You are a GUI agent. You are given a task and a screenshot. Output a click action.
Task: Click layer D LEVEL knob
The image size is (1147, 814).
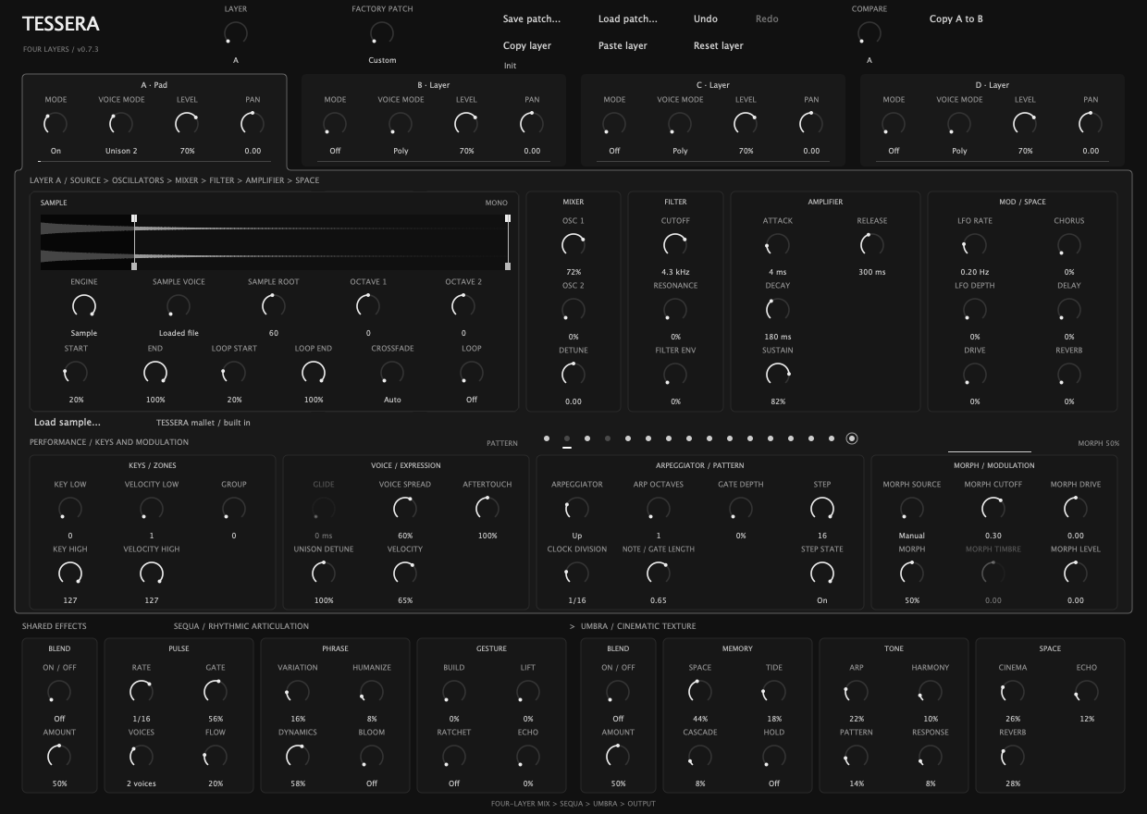(x=1025, y=123)
